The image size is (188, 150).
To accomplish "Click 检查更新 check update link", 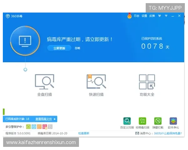I will tap(84, 133).
